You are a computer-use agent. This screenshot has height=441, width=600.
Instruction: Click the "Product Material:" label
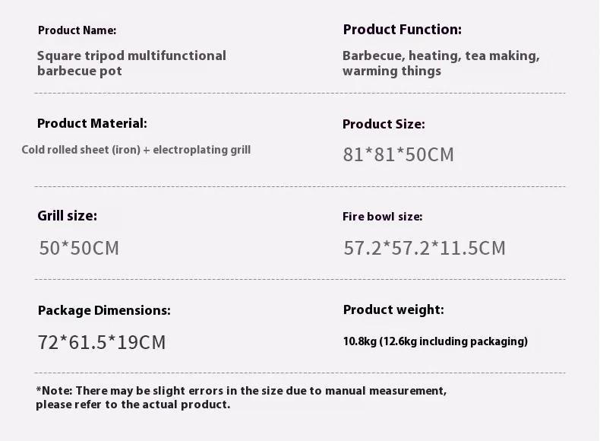[x=92, y=123]
